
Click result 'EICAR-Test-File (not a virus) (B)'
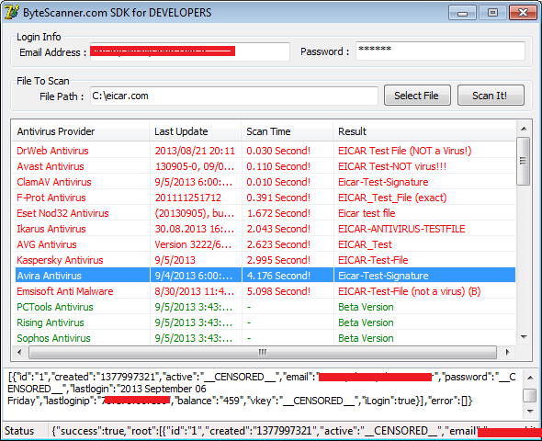click(410, 291)
